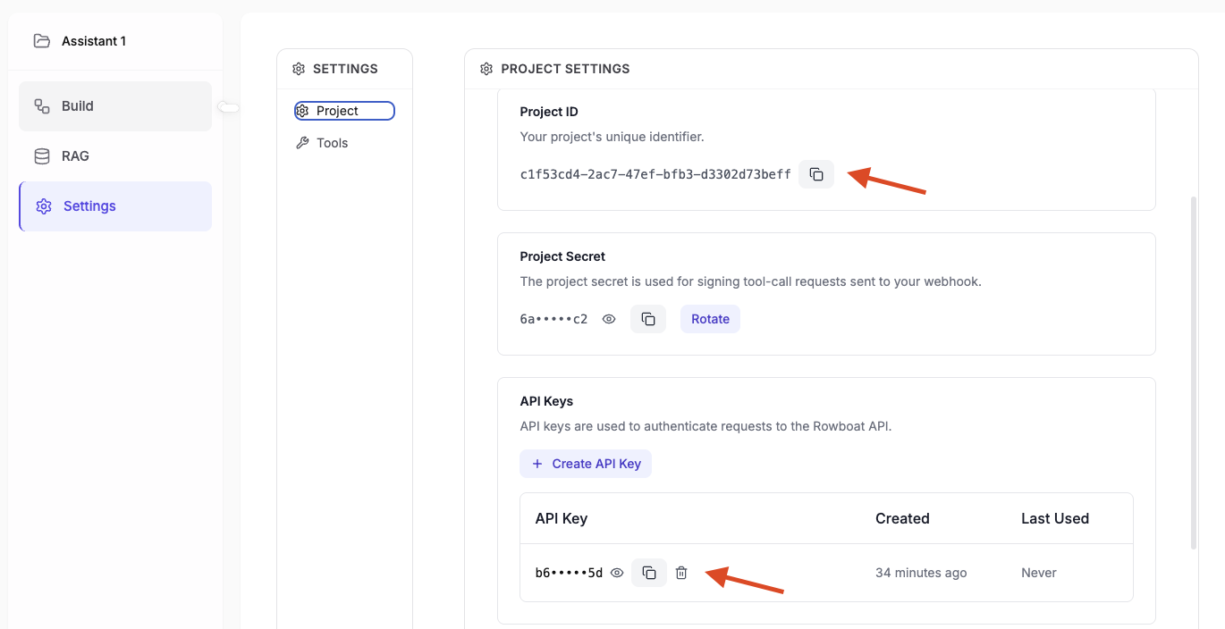The height and width of the screenshot is (629, 1225).
Task: Delete the API key with trash icon
Action: pyautogui.click(x=681, y=573)
